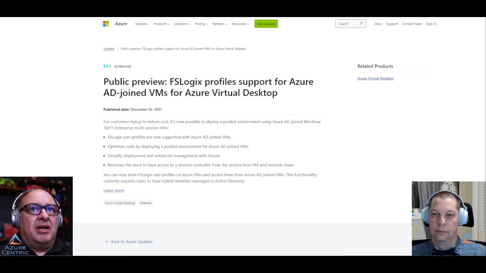Viewport: 486px width, 273px height.
Task: Click the Back to Azure Updates link
Action: tap(129, 242)
